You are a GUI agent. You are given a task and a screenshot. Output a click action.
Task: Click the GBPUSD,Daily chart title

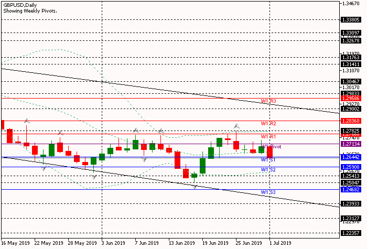pyautogui.click(x=24, y=4)
